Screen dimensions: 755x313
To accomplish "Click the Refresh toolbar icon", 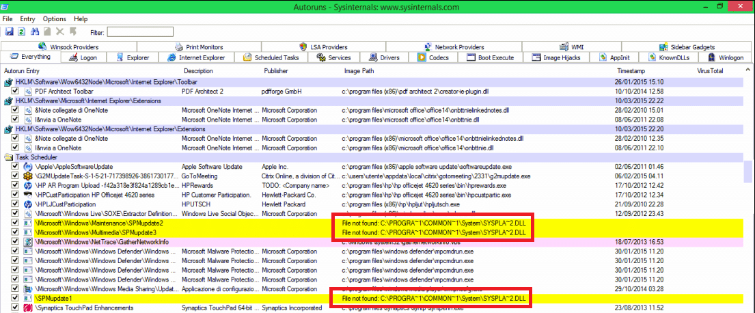I will 22,32.
